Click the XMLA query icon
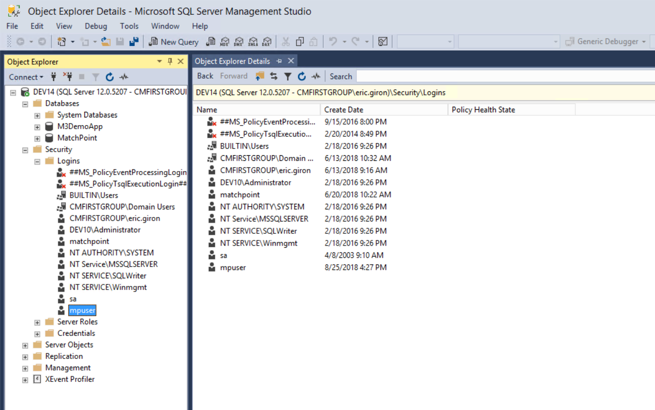Screen dimensions: 655x410 point(253,42)
